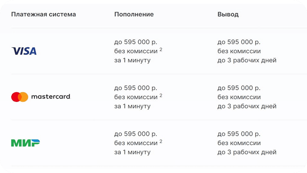Select the Платежная система column header
This screenshot has height=173, width=307.
(x=43, y=14)
